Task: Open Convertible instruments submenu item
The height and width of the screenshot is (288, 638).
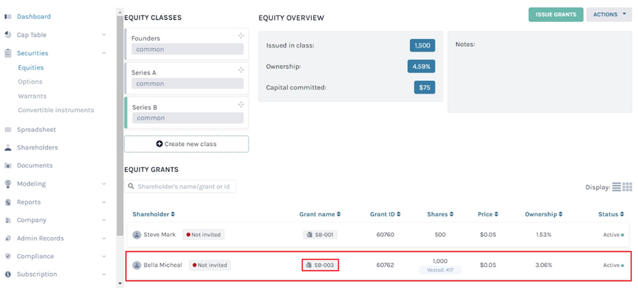Action: click(56, 110)
